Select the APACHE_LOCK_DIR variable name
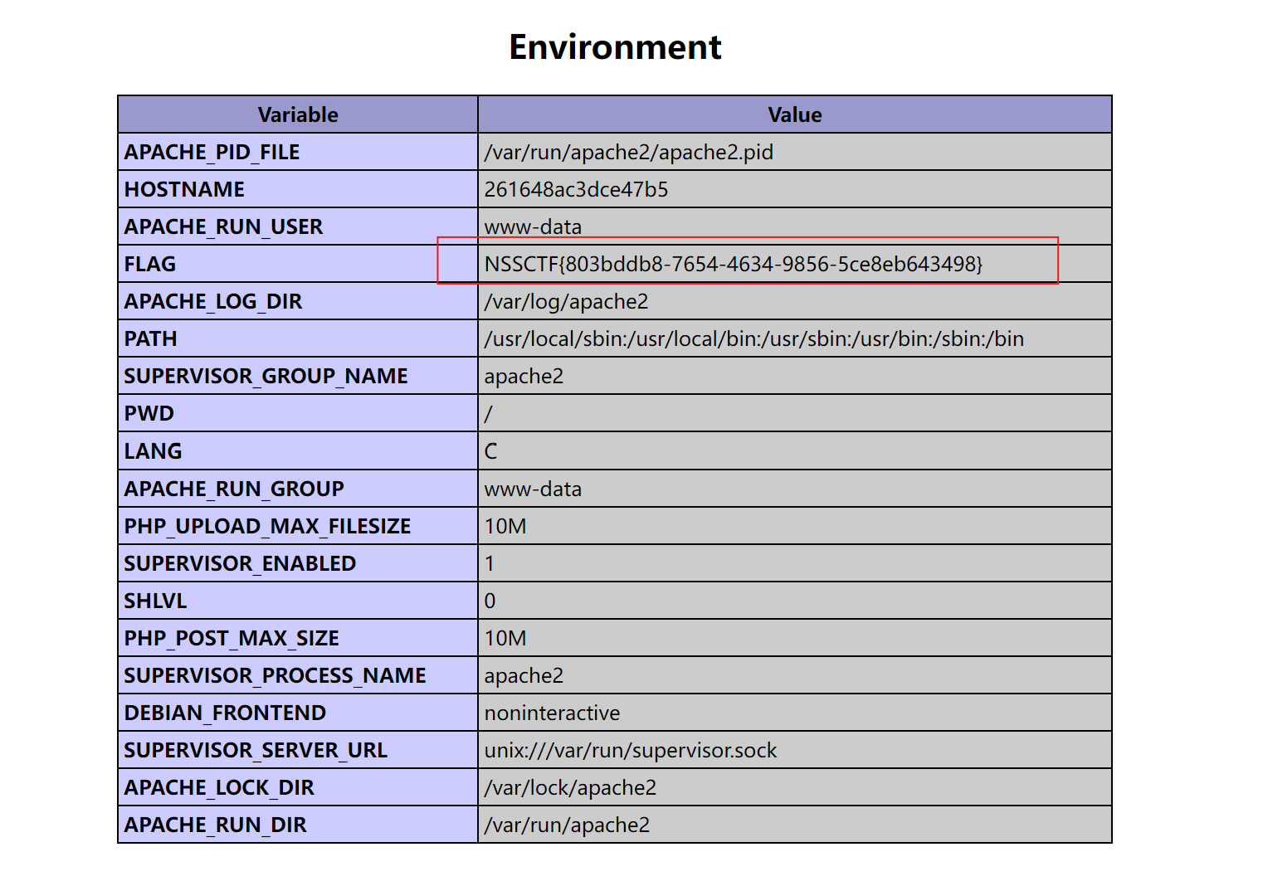Viewport: 1263px width, 886px height. (219, 788)
